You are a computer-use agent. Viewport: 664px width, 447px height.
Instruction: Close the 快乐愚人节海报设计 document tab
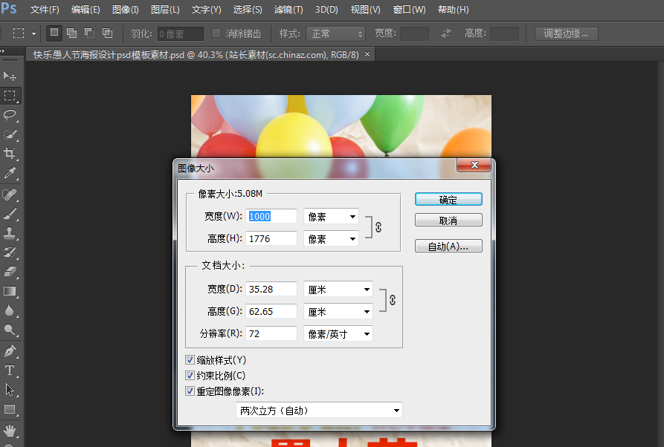coord(367,54)
